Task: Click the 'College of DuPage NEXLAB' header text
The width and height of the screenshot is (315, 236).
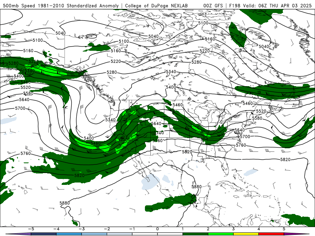Action: point(156,6)
